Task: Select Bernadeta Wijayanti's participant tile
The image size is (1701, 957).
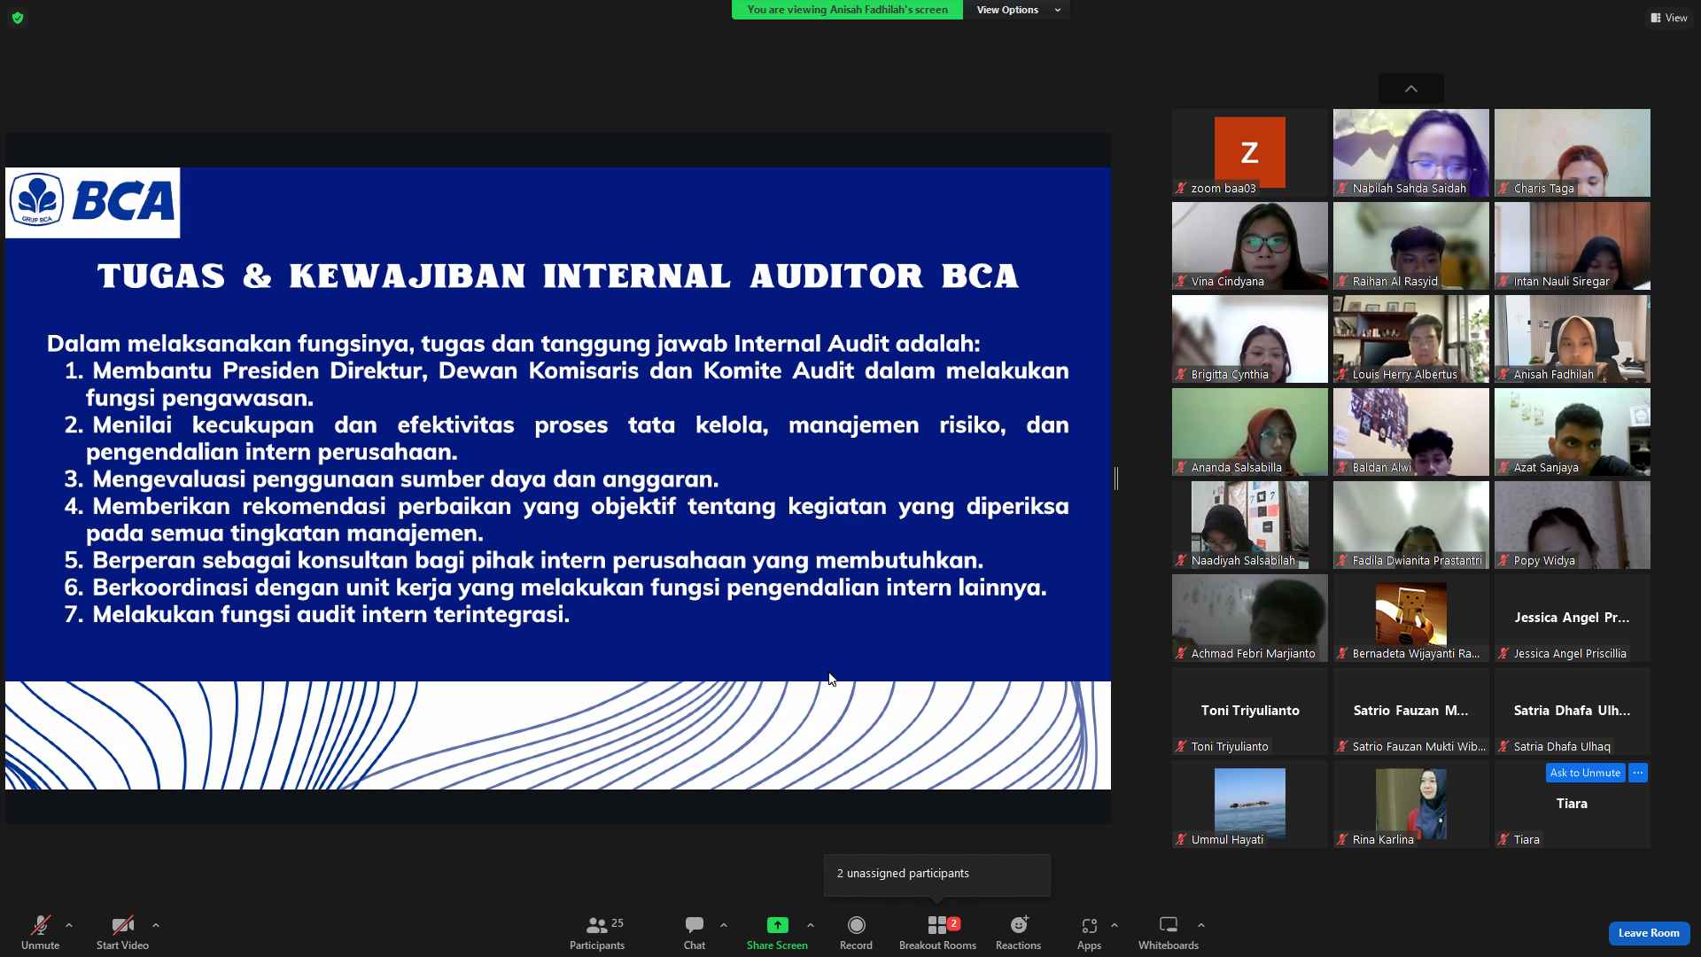Action: (1411, 618)
